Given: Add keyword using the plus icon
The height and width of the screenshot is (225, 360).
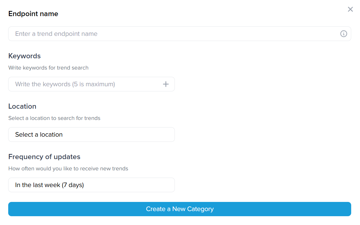Looking at the screenshot, I should [x=166, y=84].
